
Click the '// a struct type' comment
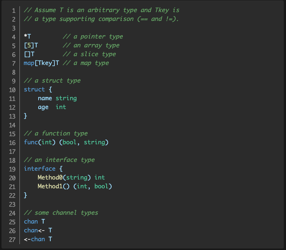(52, 81)
